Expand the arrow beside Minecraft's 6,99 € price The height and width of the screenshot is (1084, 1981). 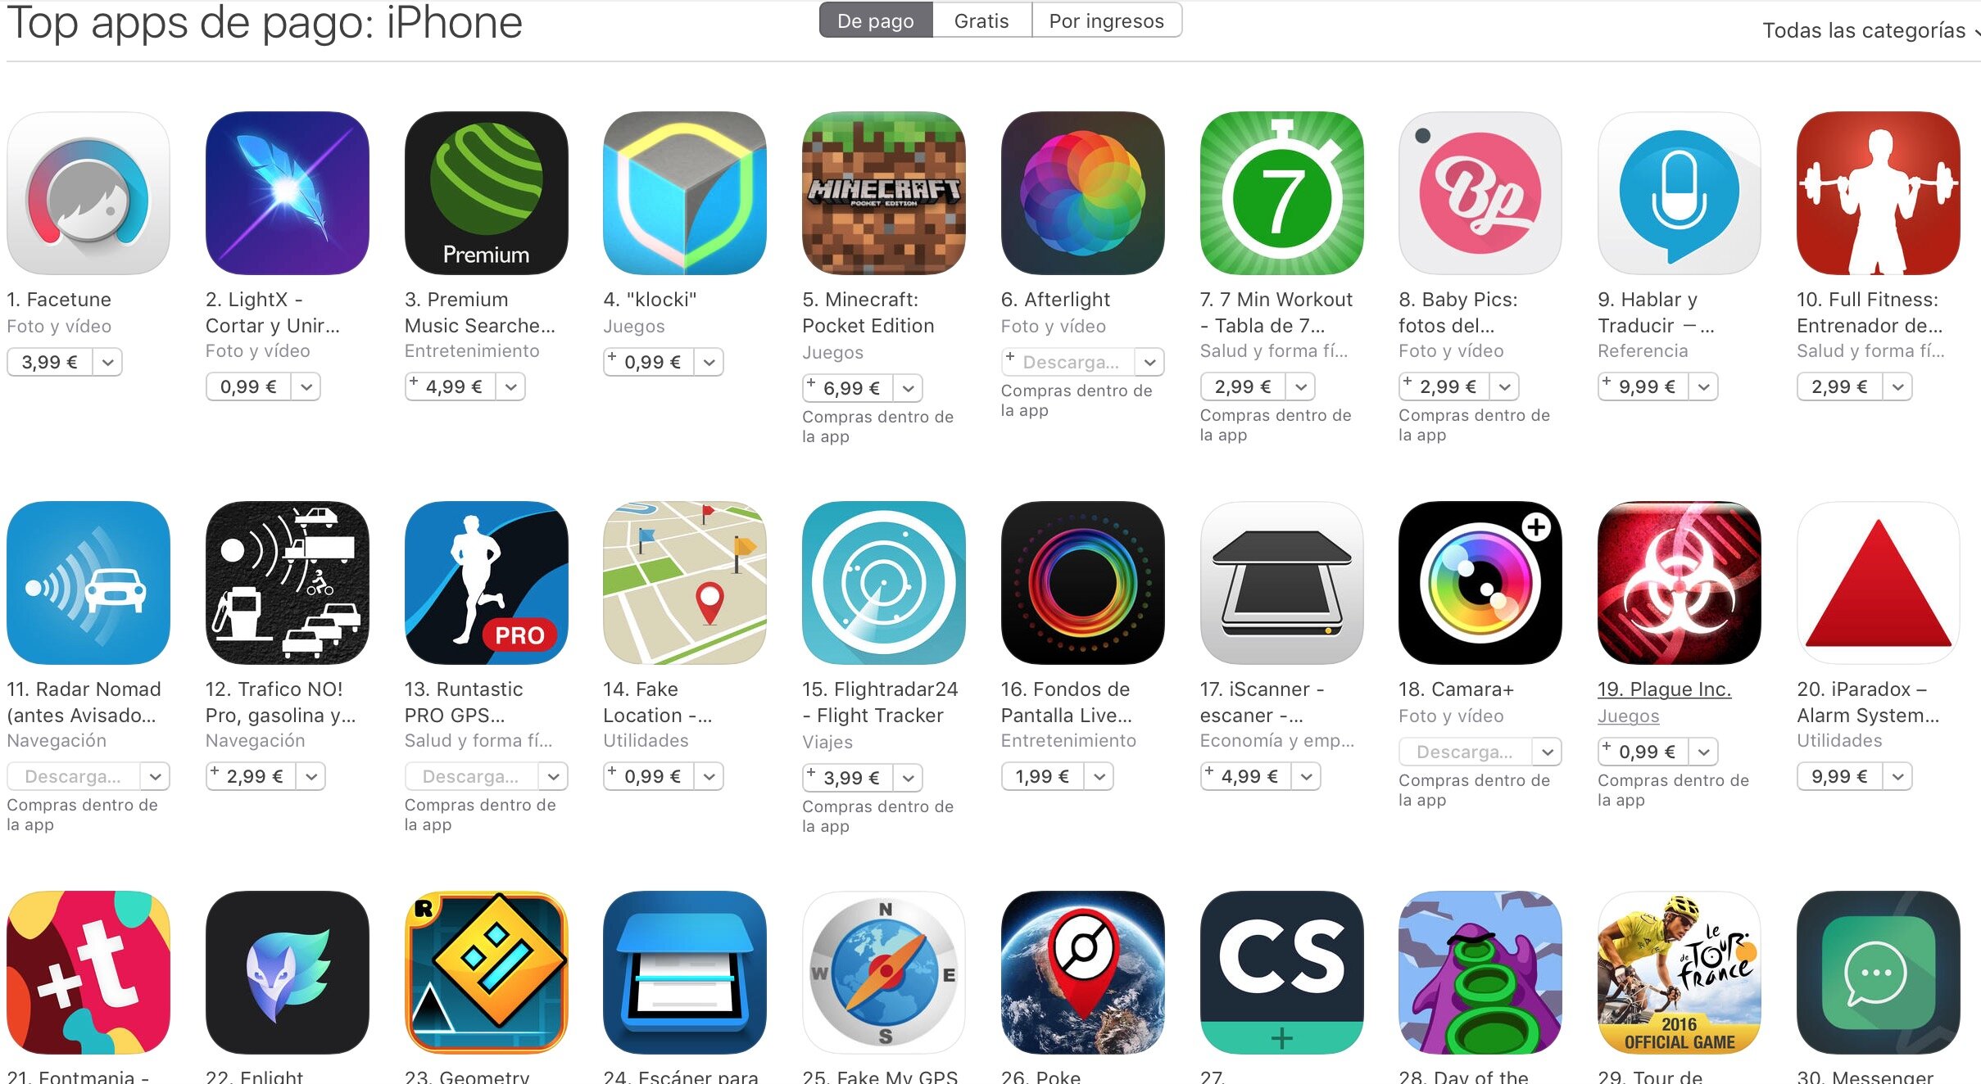pos(908,388)
